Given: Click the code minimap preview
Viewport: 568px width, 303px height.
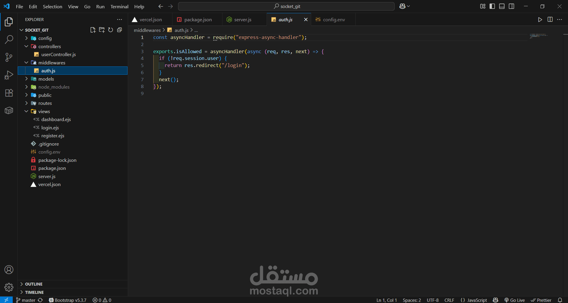Looking at the screenshot, I should [538, 36].
